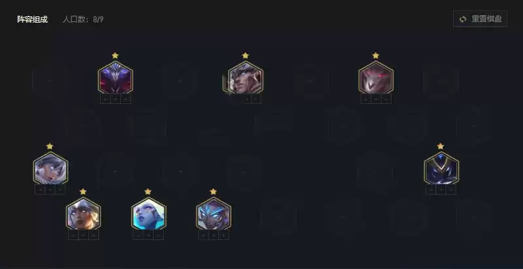
Task: Select the bearded helmeted warrior champion
Action: tap(246, 77)
